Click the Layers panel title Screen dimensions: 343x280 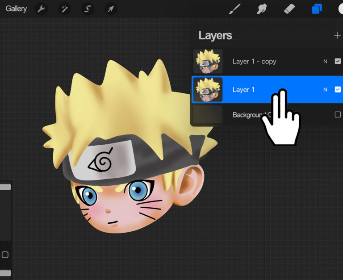(215, 35)
